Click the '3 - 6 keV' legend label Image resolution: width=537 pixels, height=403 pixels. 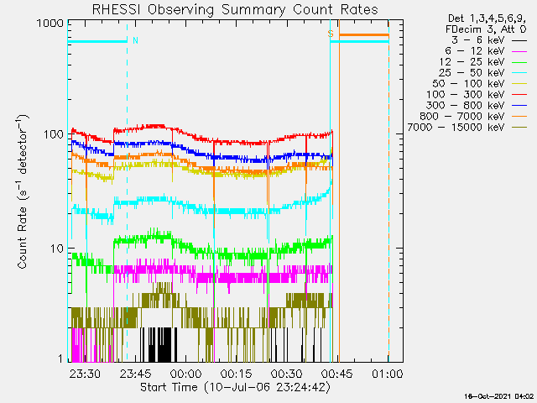click(477, 40)
